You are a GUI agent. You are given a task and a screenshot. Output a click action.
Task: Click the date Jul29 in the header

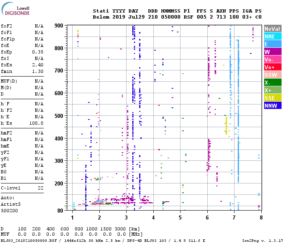point(137,17)
